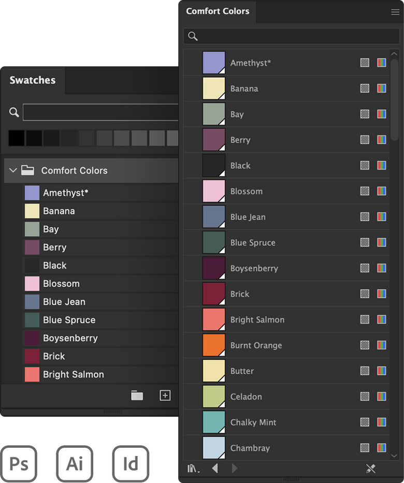Click the search magnifier in Comfort Colors panel
The image size is (404, 483).
pyautogui.click(x=193, y=36)
